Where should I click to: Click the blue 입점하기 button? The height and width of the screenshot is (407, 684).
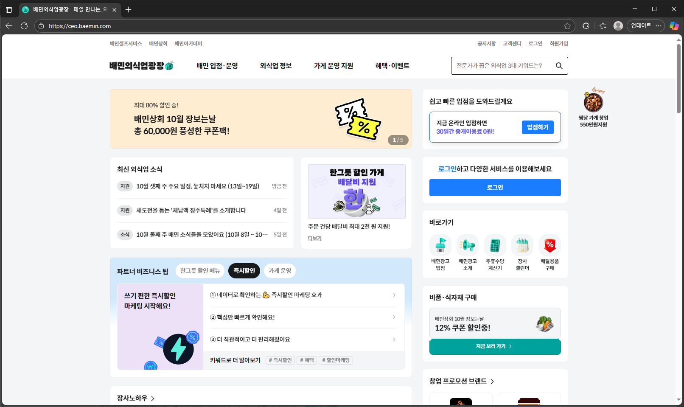537,127
